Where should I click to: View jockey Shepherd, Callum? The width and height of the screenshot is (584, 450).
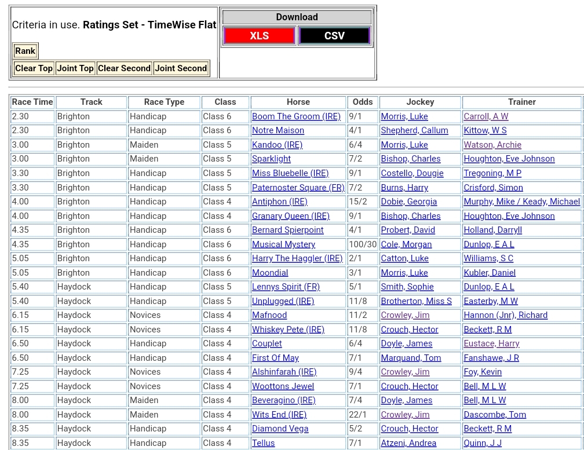(x=414, y=130)
